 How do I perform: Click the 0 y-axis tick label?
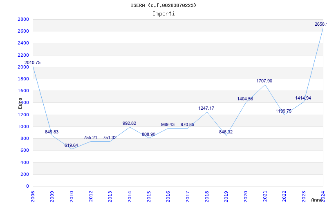pyautogui.click(x=27, y=186)
